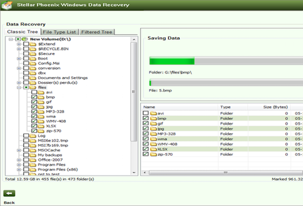Collapse the files folder node
The image size is (303, 206).
coord(19,87)
